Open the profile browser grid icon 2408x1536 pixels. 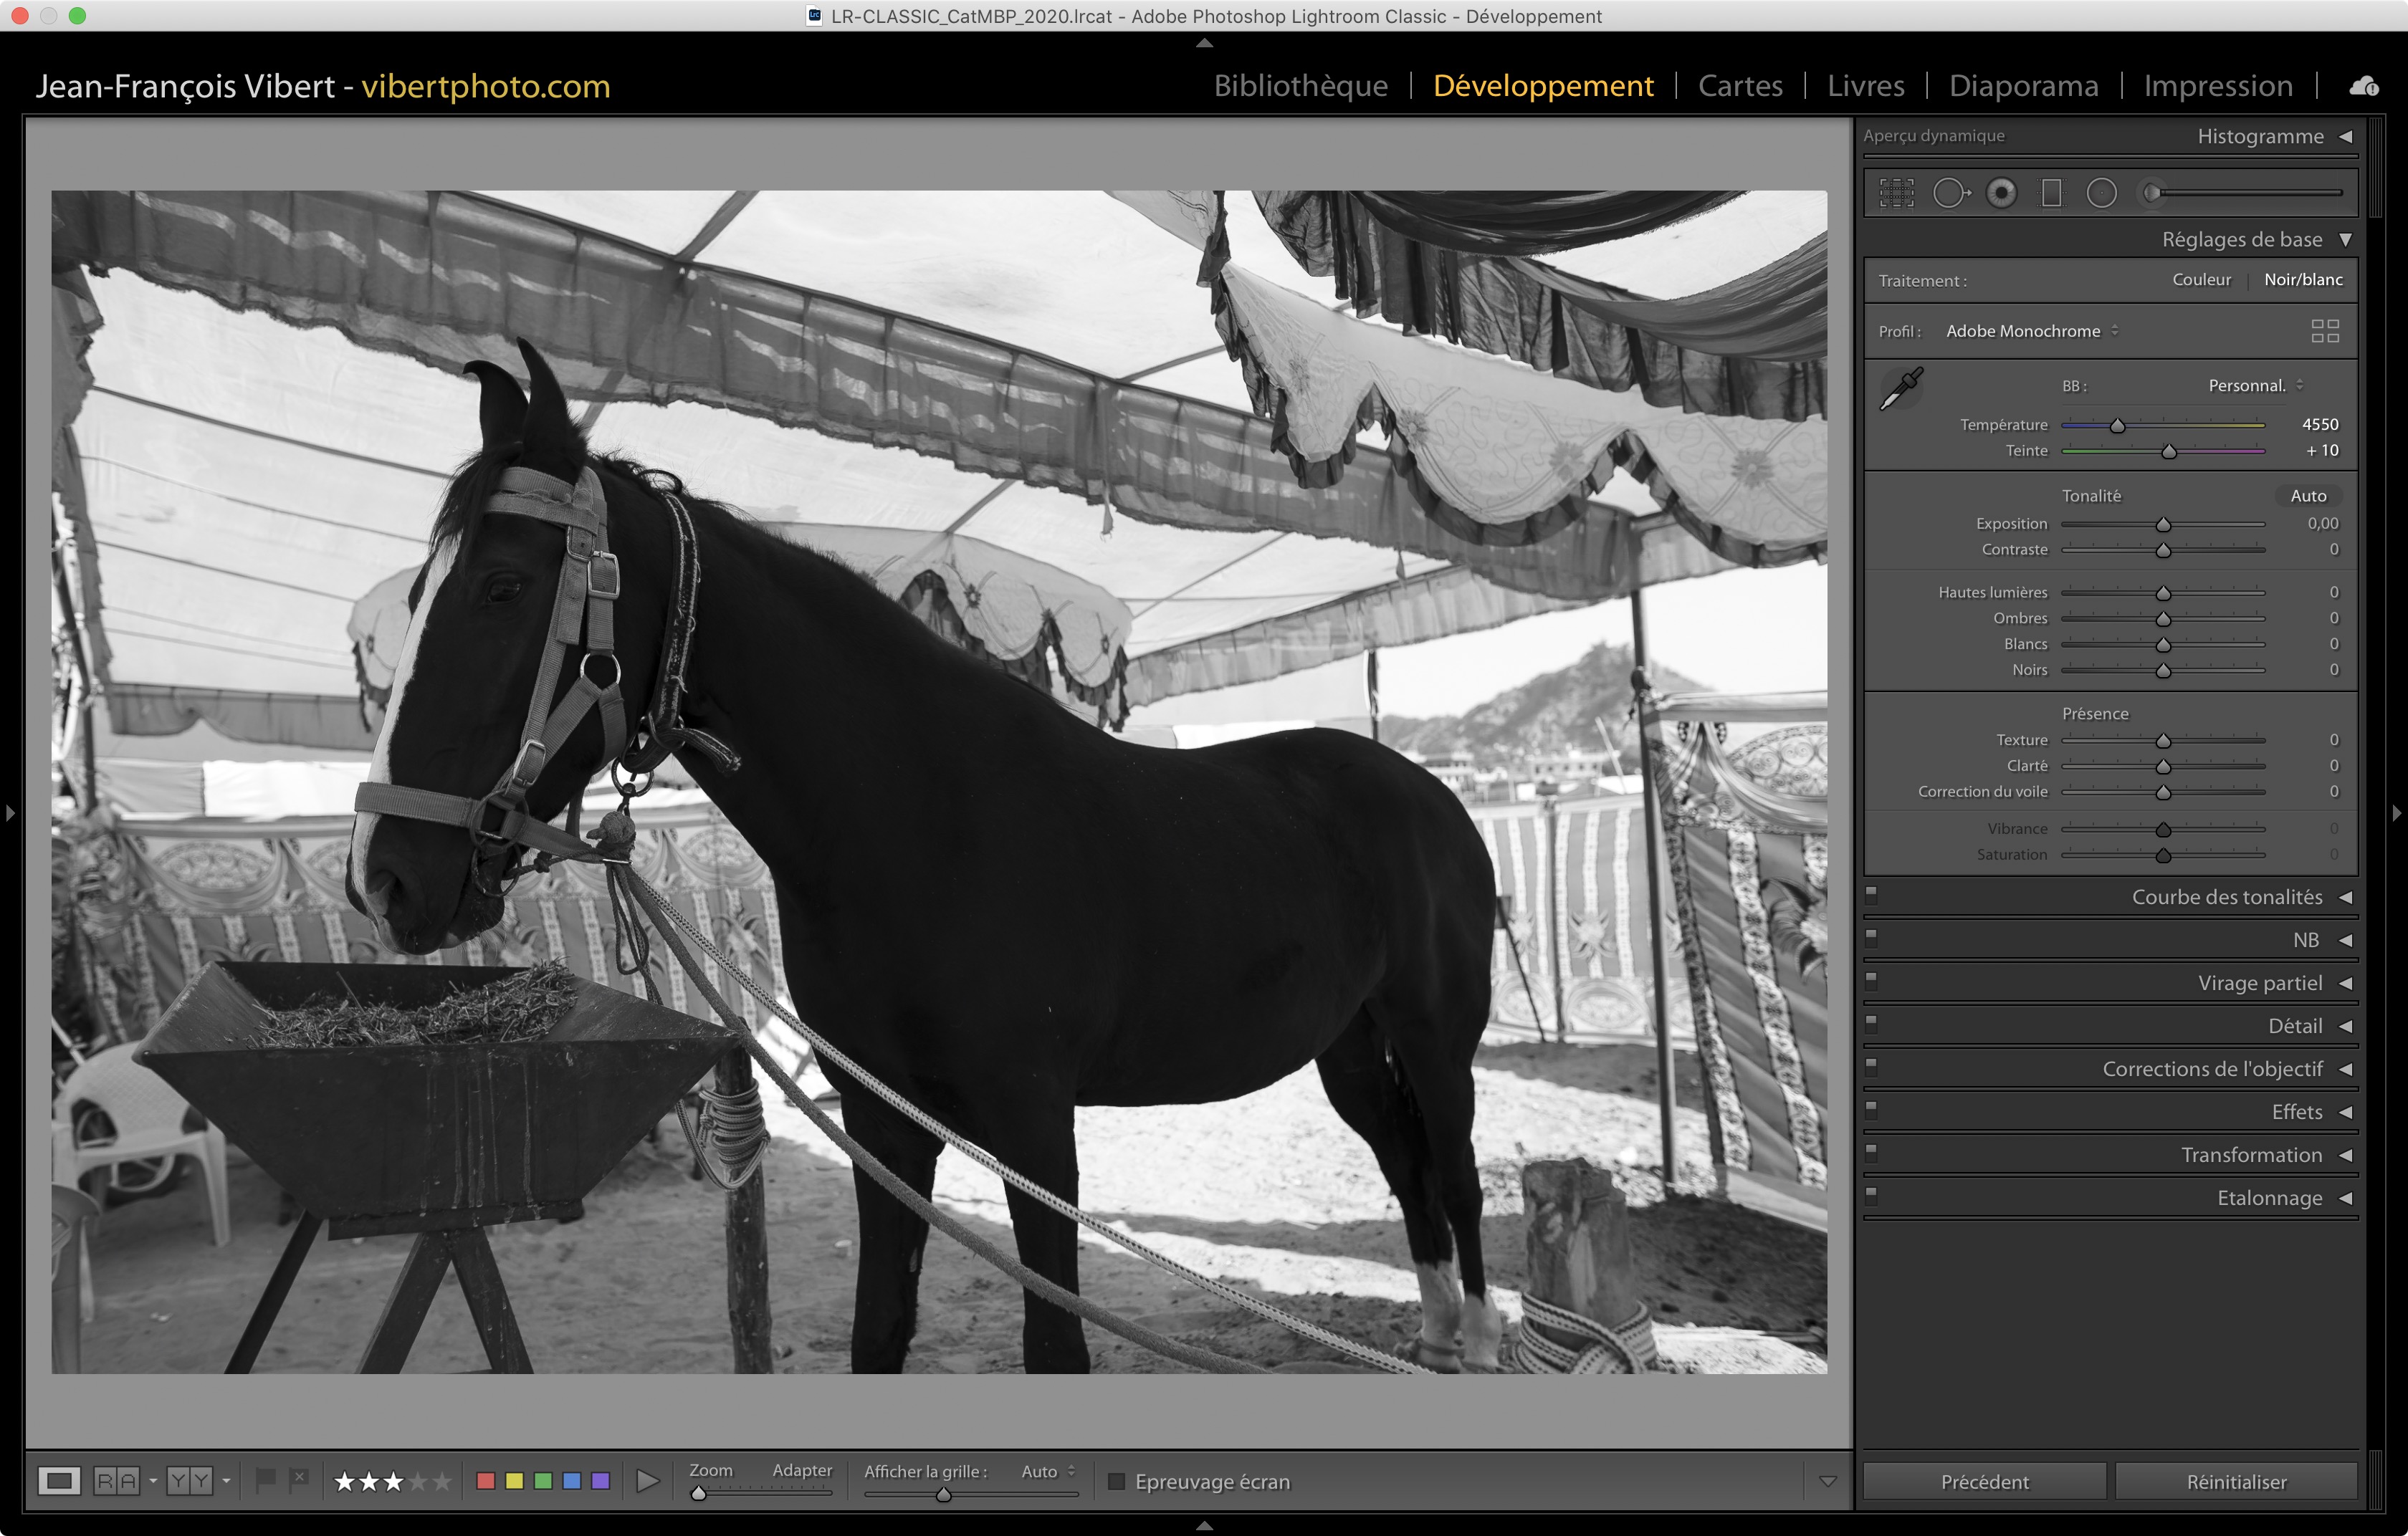click(x=2324, y=331)
